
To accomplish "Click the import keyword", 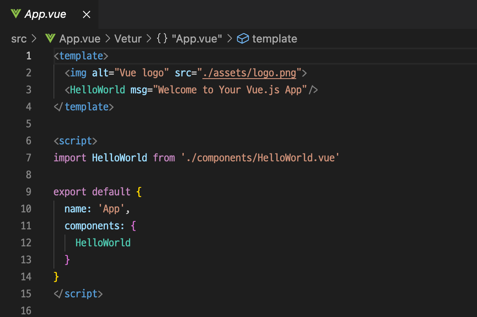I will pyautogui.click(x=70, y=158).
